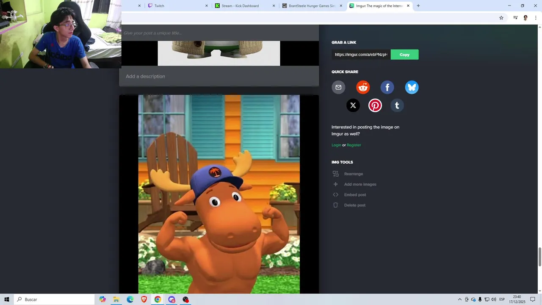Show hidden system tray icons
Screen dimensions: 542x305
coord(460,299)
